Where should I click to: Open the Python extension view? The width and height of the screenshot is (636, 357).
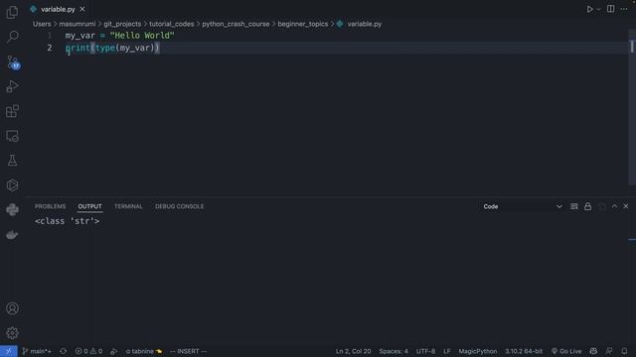coord(12,209)
